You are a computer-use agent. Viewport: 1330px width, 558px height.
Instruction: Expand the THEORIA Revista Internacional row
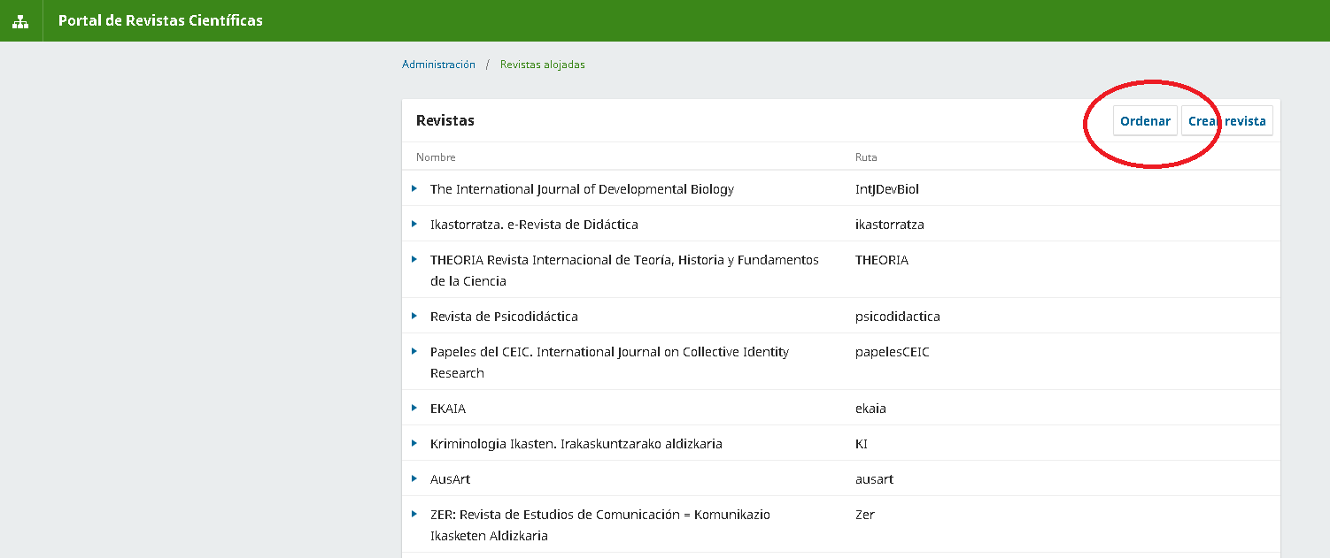tap(414, 259)
